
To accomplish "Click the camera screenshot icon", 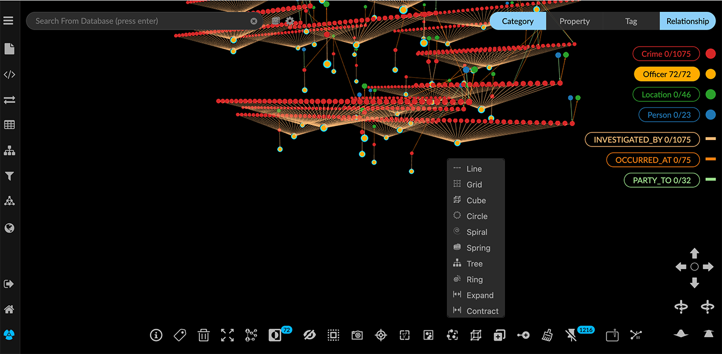I will (357, 335).
